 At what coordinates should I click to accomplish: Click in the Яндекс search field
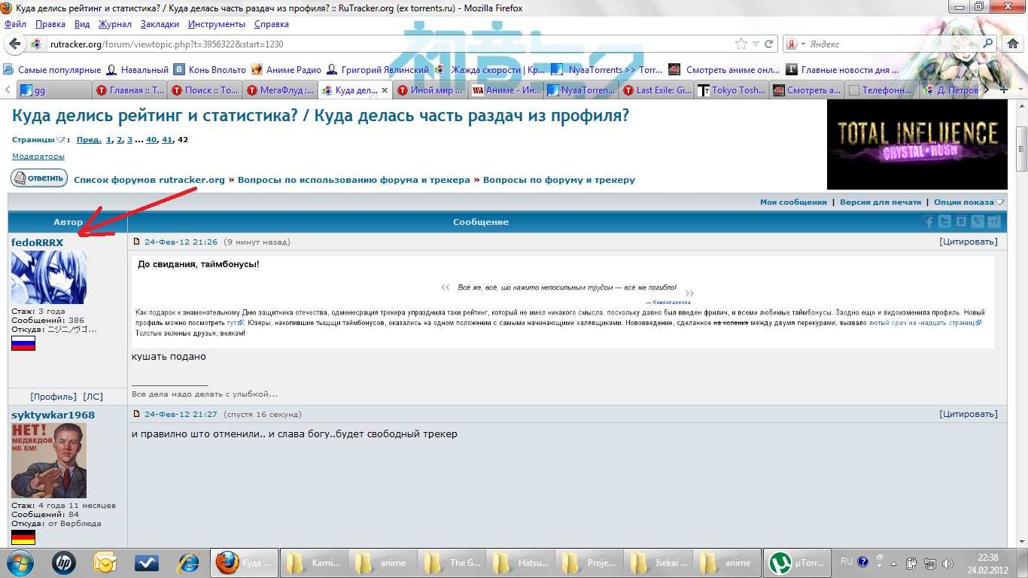coord(892,44)
